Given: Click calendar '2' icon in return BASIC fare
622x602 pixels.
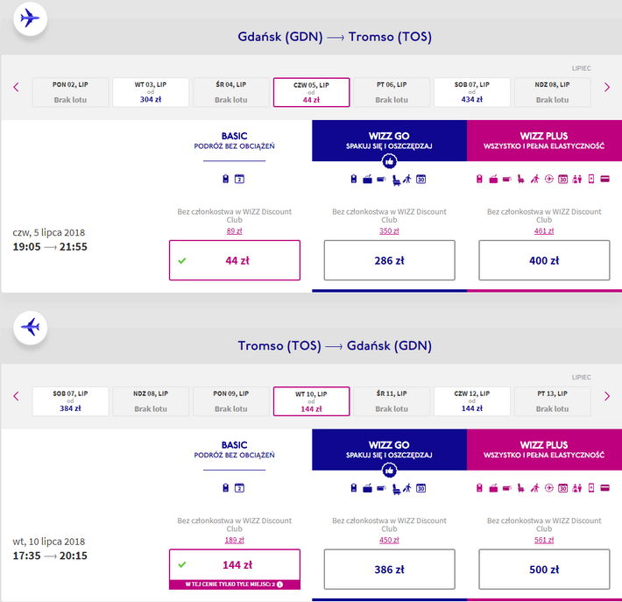Looking at the screenshot, I should tap(239, 487).
